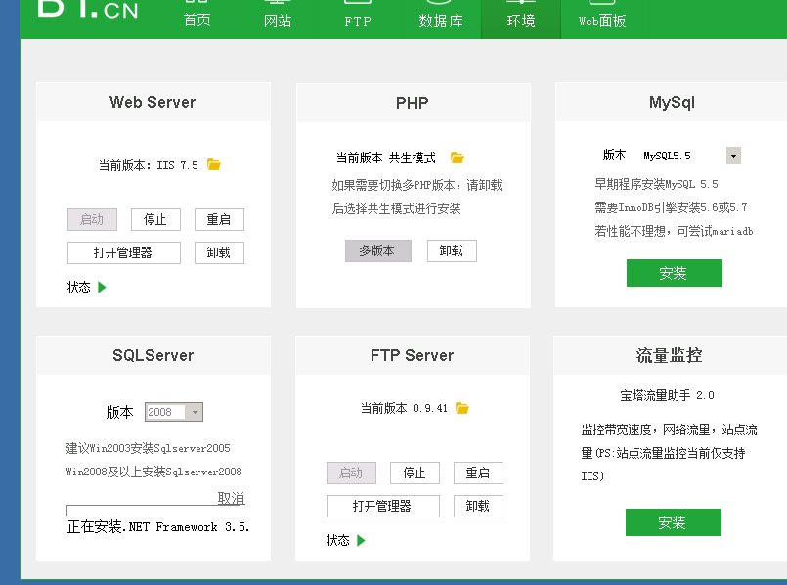The height and width of the screenshot is (585, 787).
Task: Click the BT.CN logo
Action: coord(88,9)
